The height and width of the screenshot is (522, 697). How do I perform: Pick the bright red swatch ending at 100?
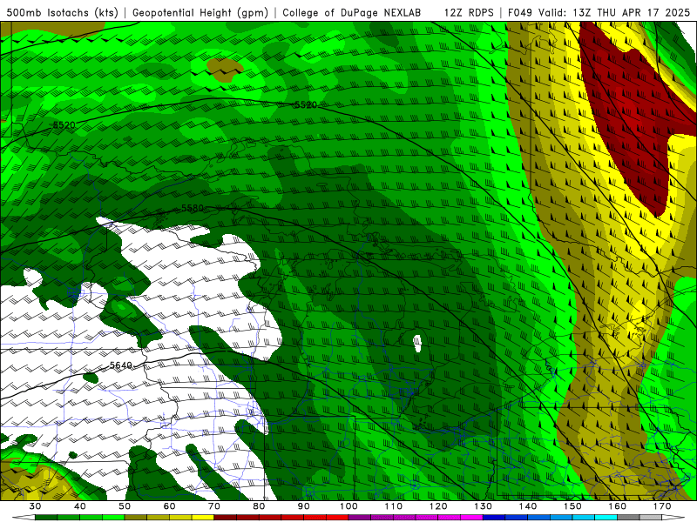337,518
